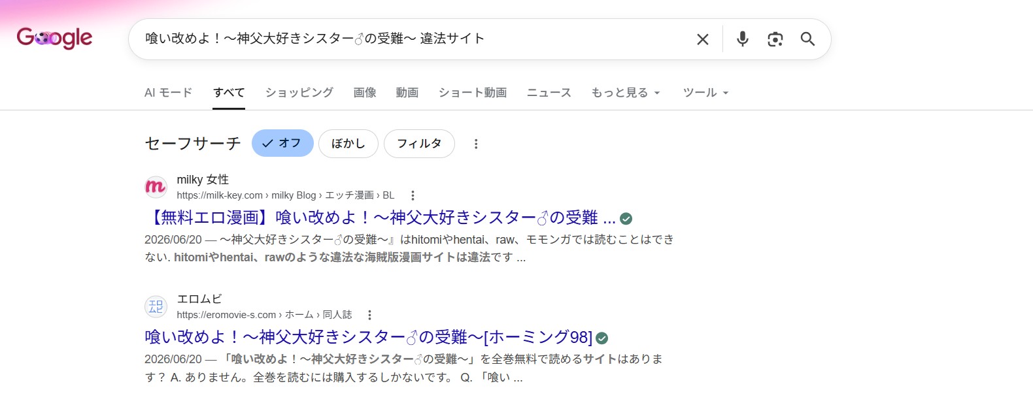Screen dimensions: 1033x405
Task: Click the エロムビ snippet starting 2026/06/20
Action: point(404,368)
